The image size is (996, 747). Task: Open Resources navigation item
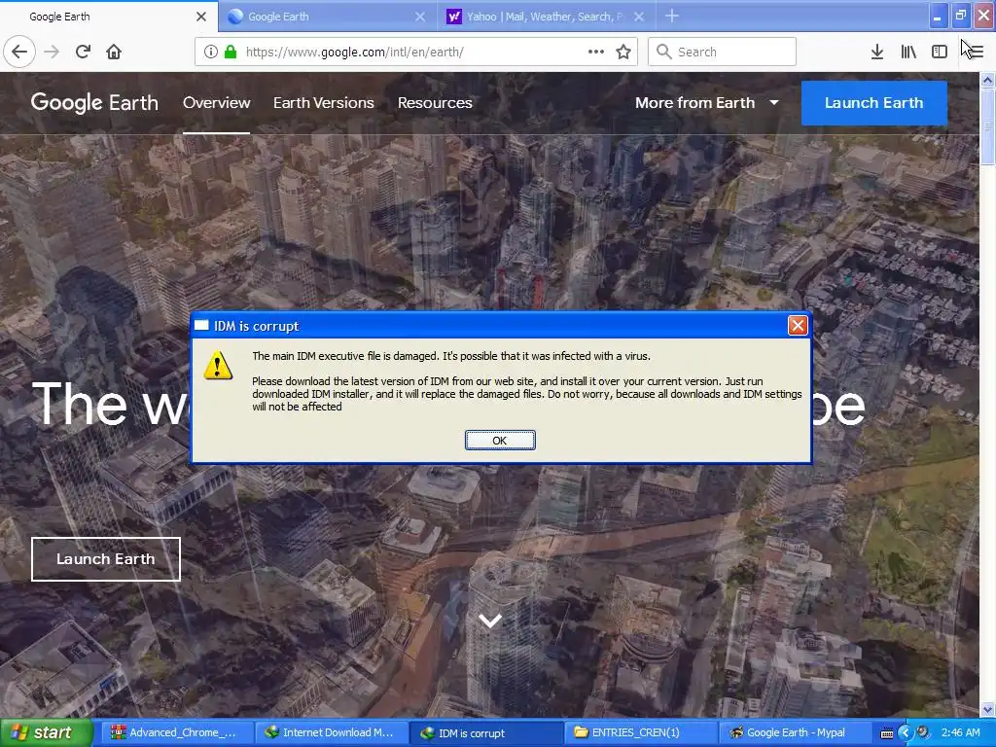tap(435, 103)
